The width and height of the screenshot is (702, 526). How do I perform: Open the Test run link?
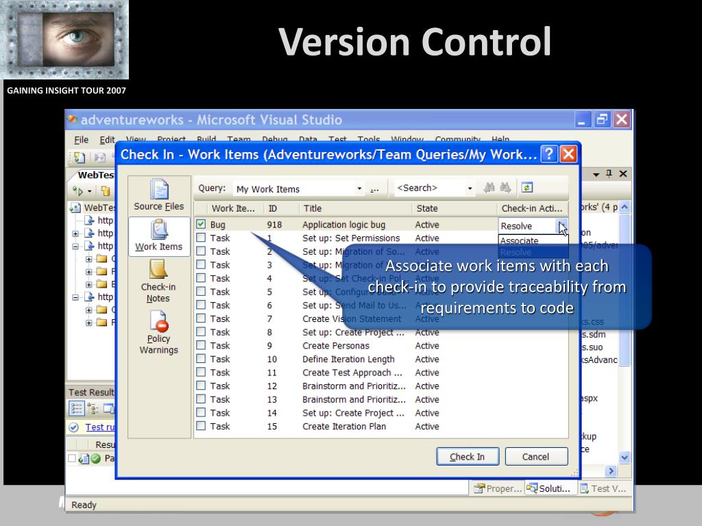(100, 427)
